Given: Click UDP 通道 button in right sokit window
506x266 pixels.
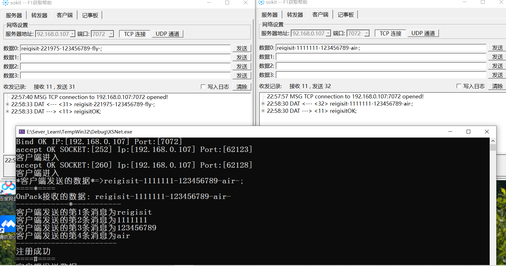Looking at the screenshot, I should (x=423, y=33).
